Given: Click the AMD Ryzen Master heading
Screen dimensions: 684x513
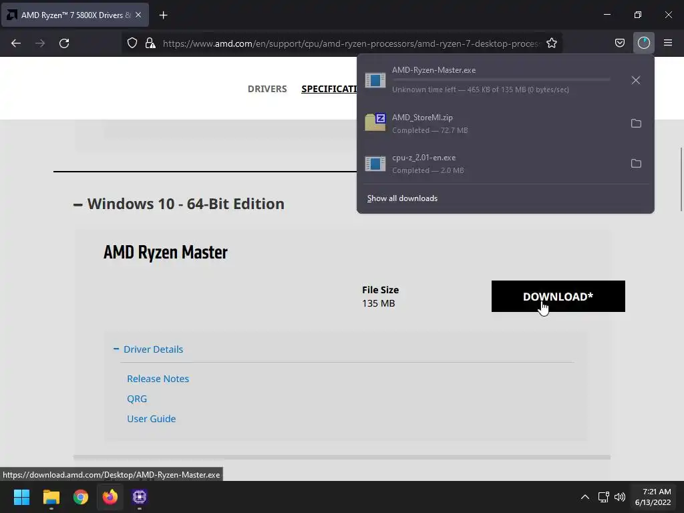Looking at the screenshot, I should pos(166,252).
